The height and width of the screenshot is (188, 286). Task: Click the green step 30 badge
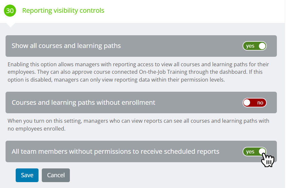[x=10, y=10]
